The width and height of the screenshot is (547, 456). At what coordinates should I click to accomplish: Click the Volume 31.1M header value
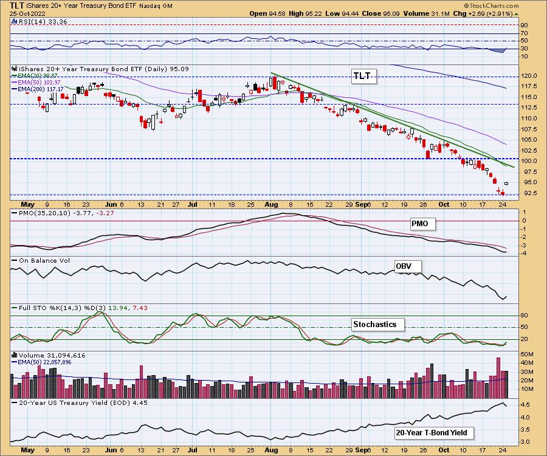click(426, 13)
